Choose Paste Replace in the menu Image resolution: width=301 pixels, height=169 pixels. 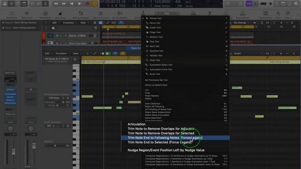(185, 96)
